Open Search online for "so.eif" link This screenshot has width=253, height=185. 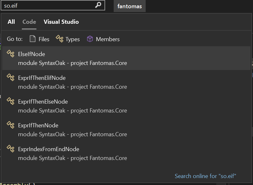(206, 176)
